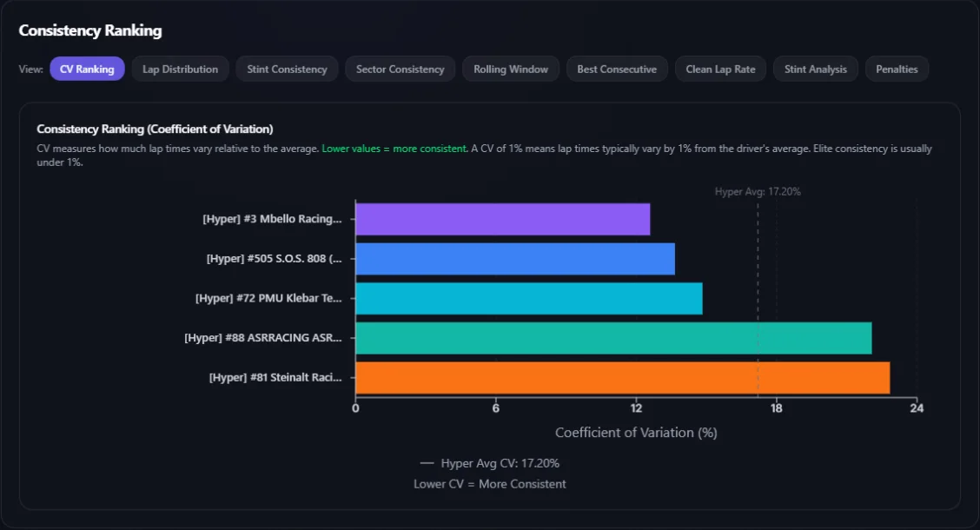980x530 pixels.
Task: Click the '[Hyper] #505 S.O.S. 808 (...' label
Action: coord(275,259)
